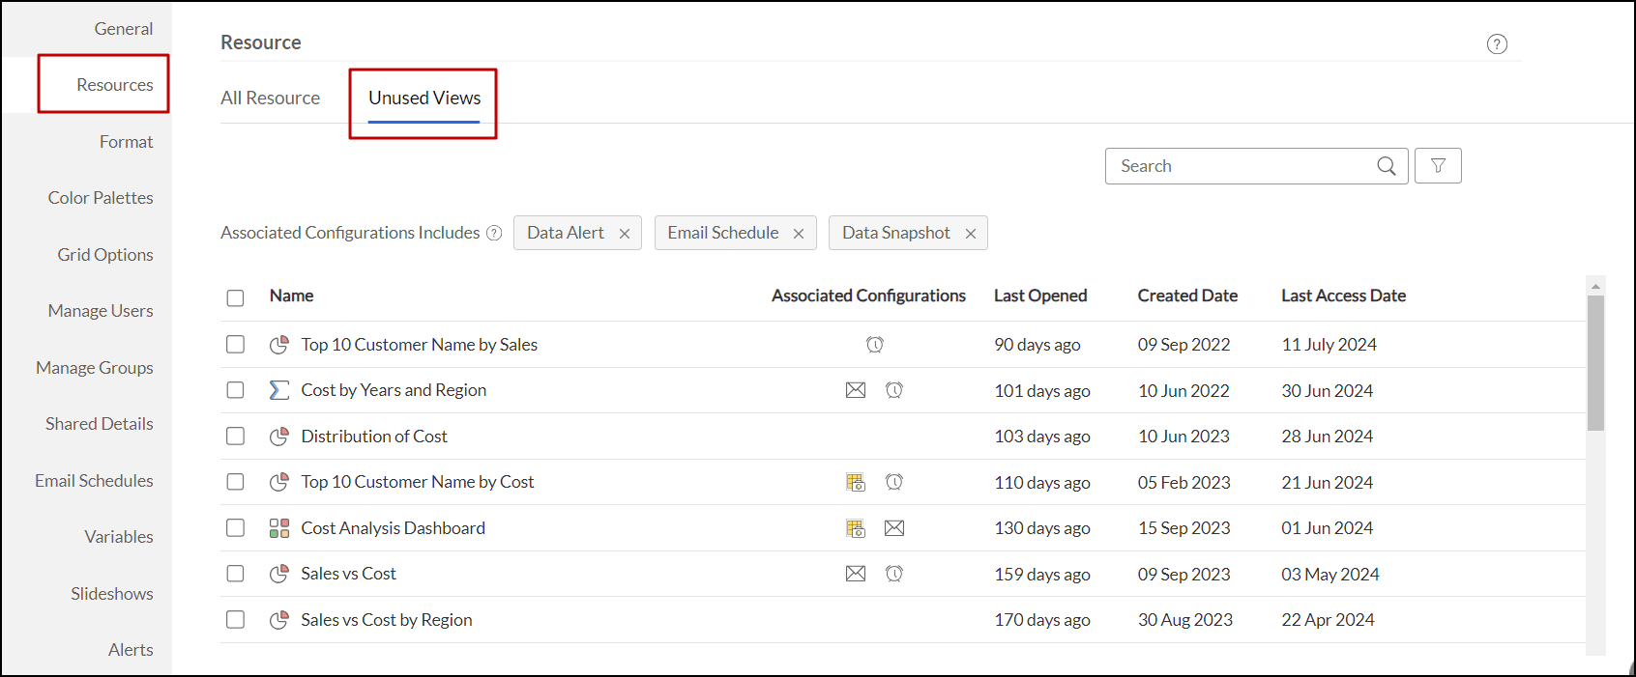
Task: Select the Sales vs Cost by Region checkbox
Action: pyautogui.click(x=235, y=620)
